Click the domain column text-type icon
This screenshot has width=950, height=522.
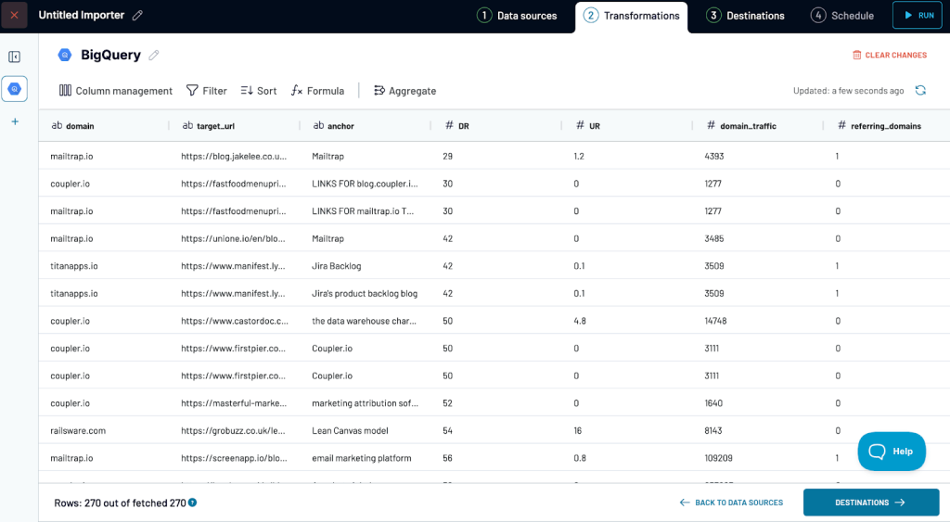pyautogui.click(x=57, y=125)
